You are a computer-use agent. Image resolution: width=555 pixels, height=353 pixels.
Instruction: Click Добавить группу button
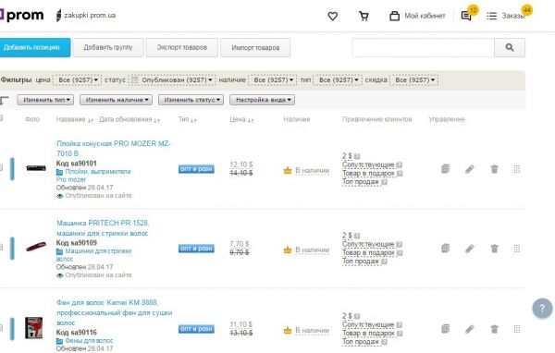pos(108,47)
